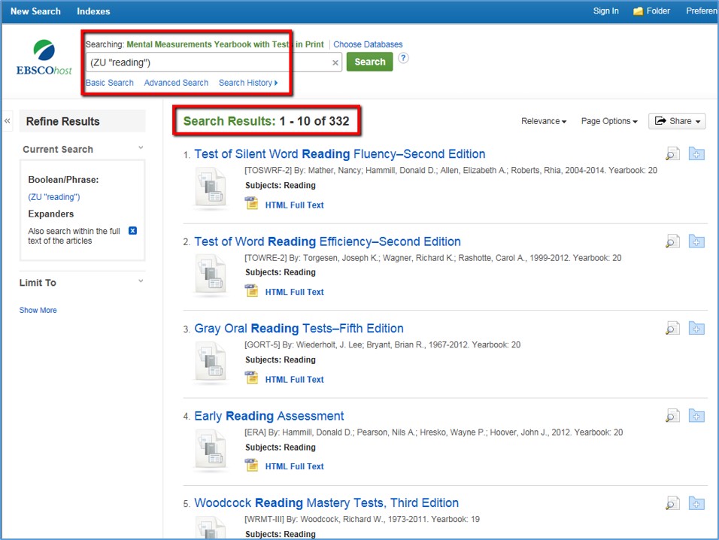Switch to Advanced Search

tap(176, 83)
